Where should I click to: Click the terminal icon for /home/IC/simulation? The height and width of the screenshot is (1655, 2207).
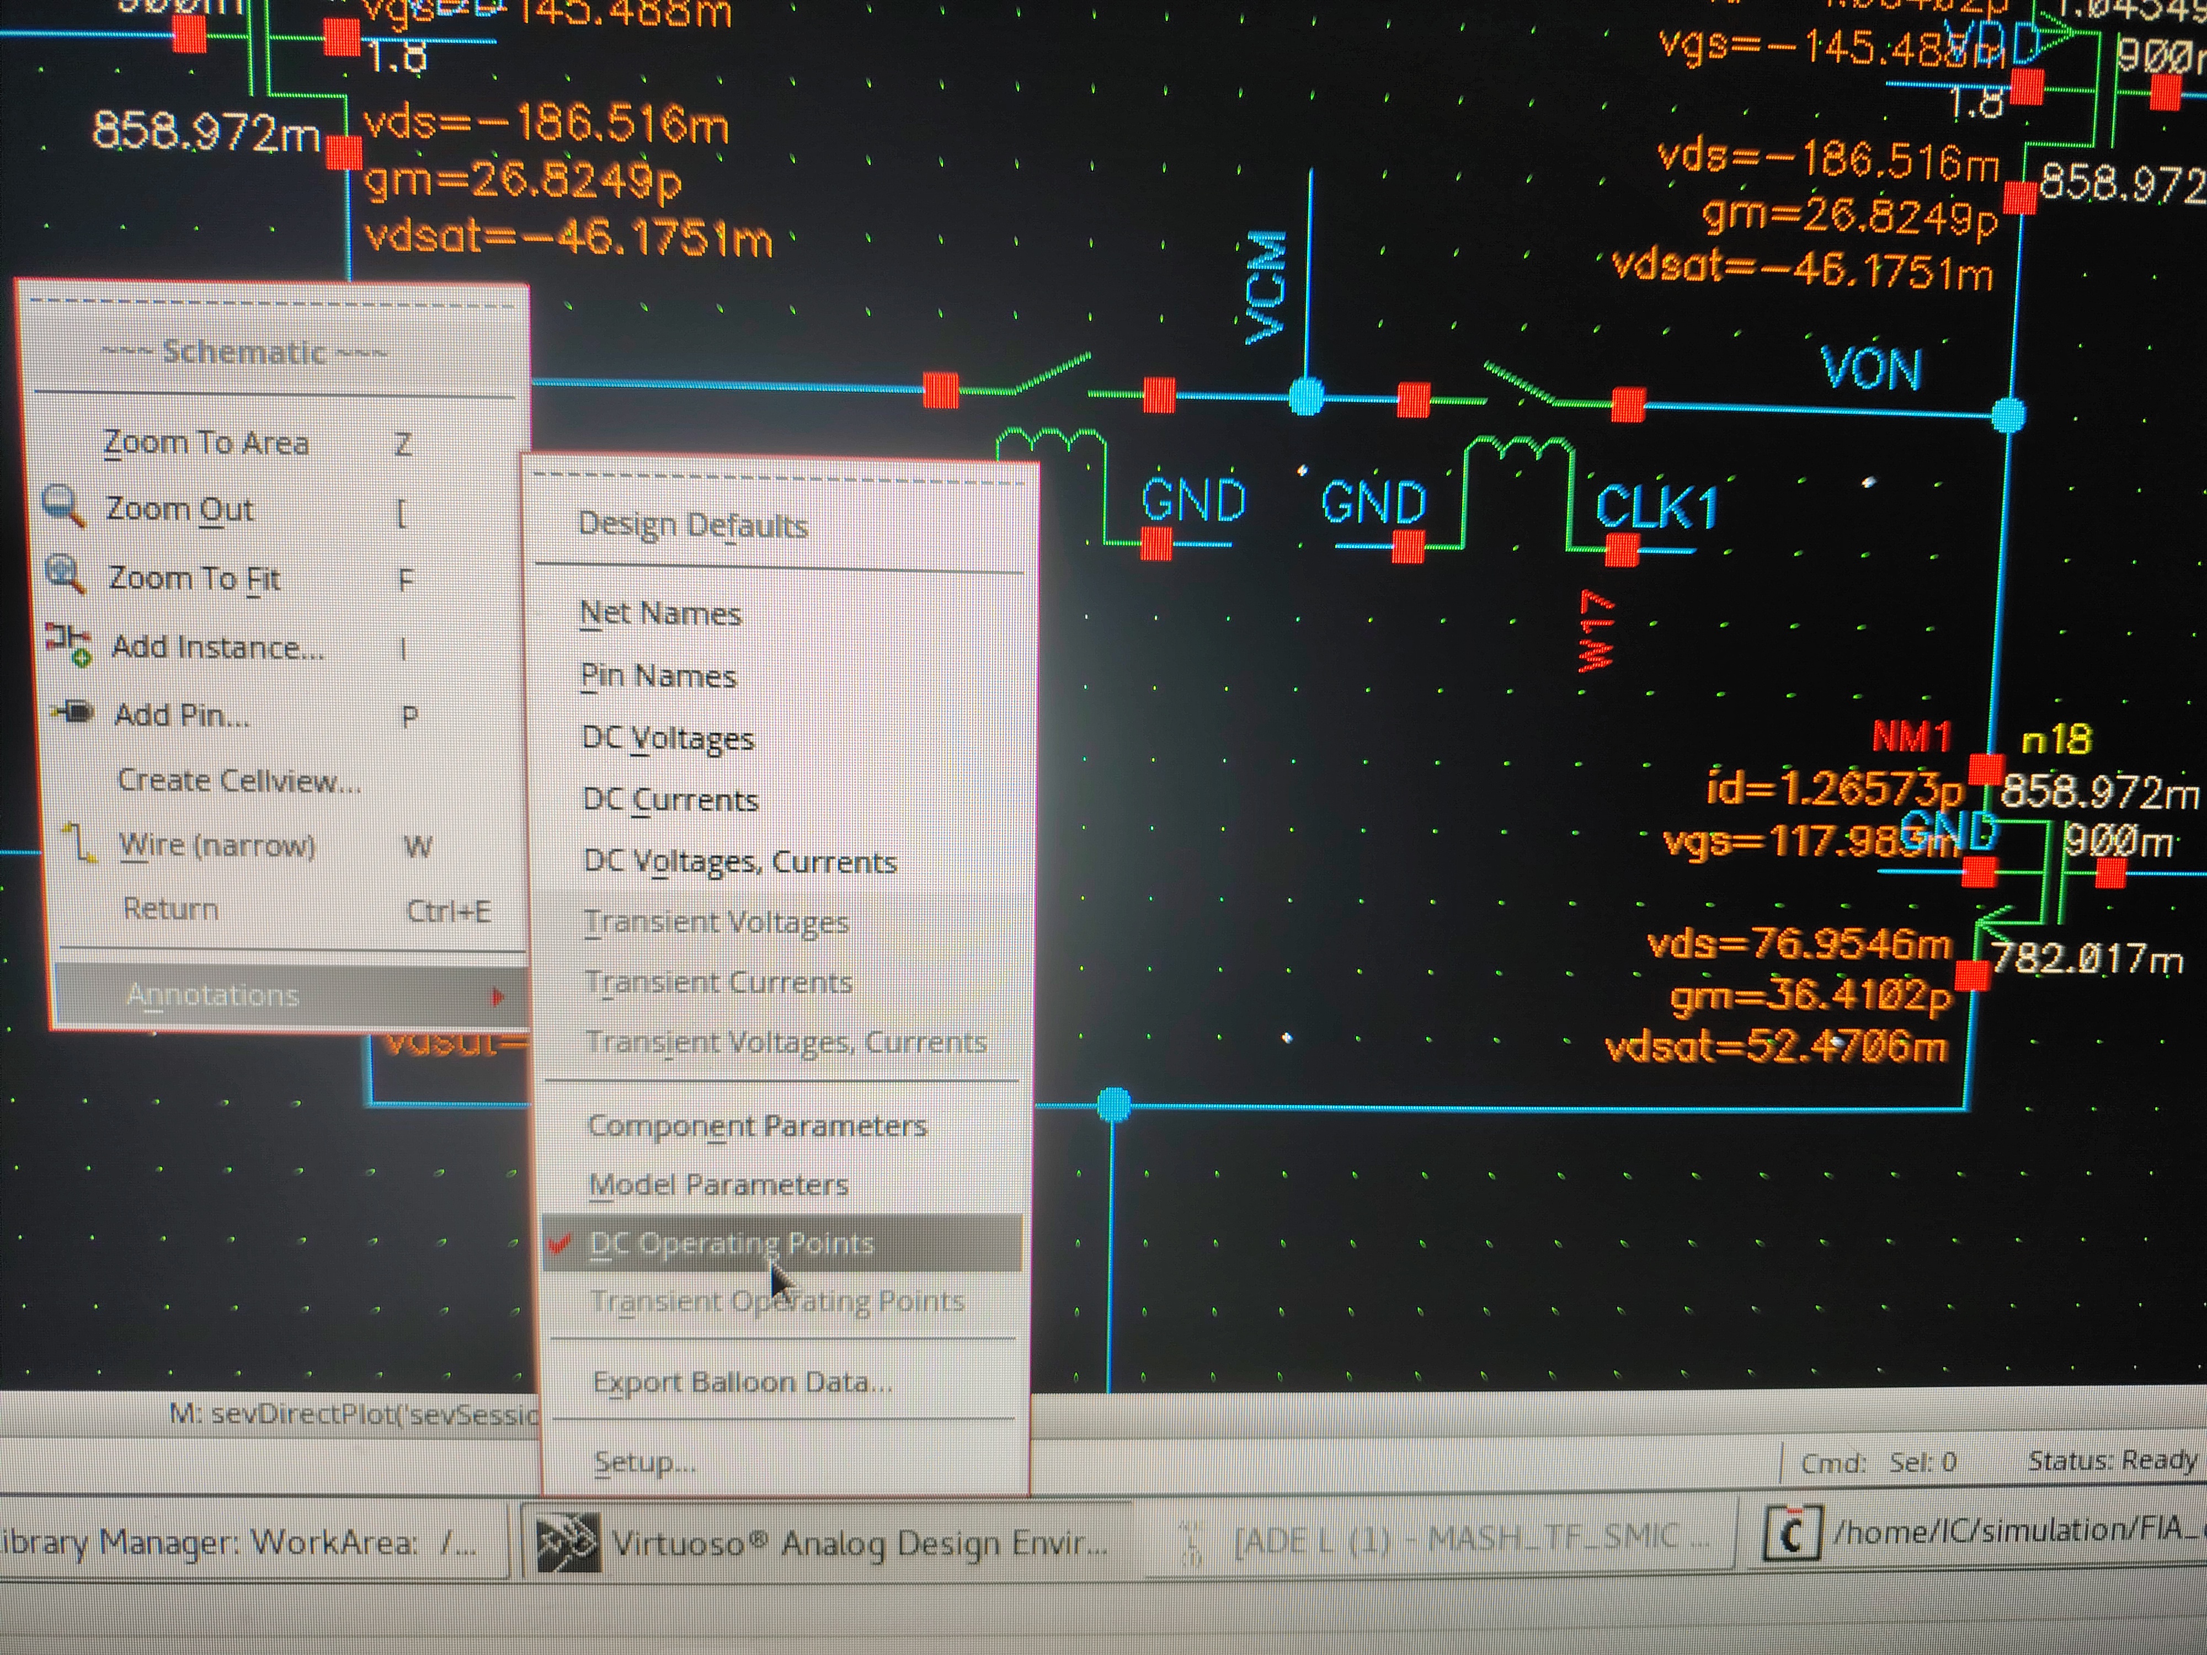(1791, 1533)
